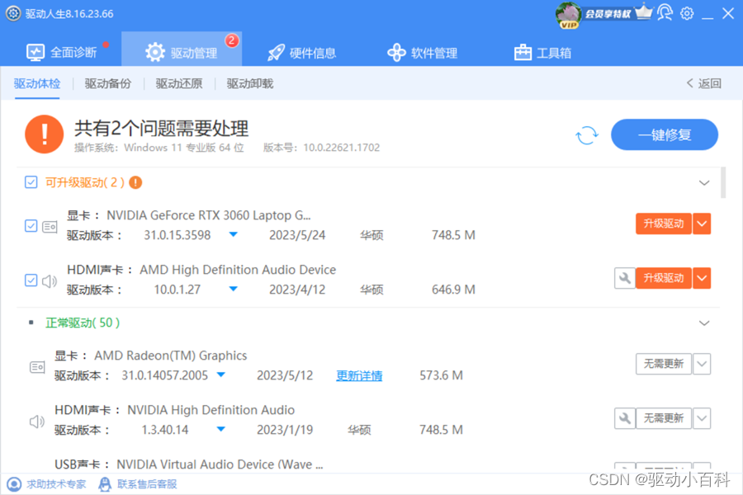
Task: Uncheck the AMD HDMI audio driver checkbox
Action: [x=31, y=280]
